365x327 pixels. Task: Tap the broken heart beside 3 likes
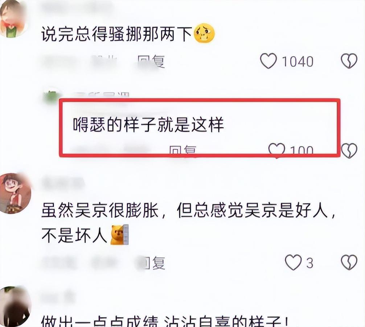point(349,262)
